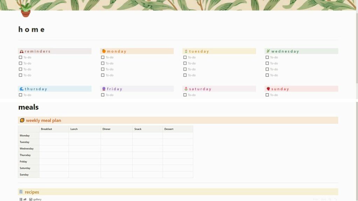
Task: Click the tulip icon beside saturday
Action: pyautogui.click(x=186, y=89)
